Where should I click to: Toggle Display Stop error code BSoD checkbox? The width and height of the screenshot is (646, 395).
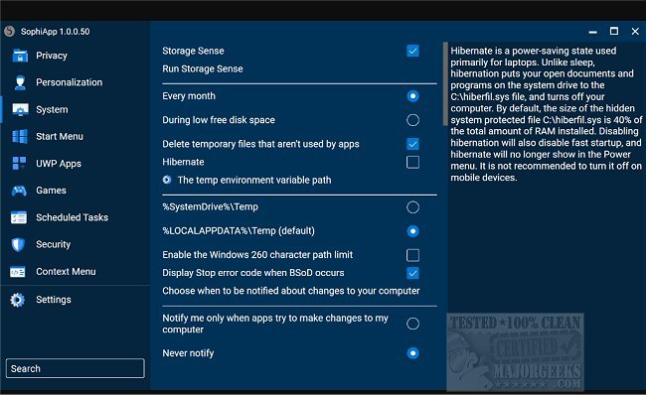[x=412, y=273]
